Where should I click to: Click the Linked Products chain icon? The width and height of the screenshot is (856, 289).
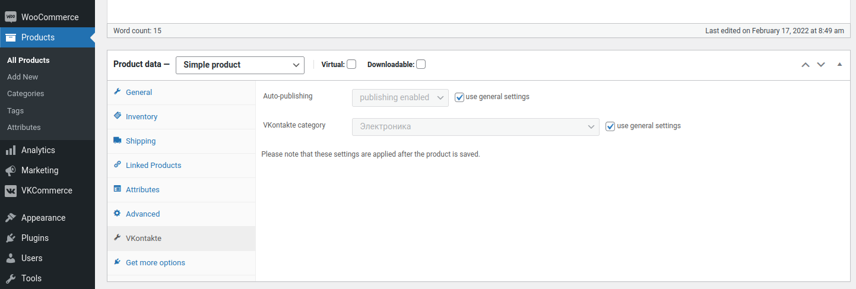118,165
